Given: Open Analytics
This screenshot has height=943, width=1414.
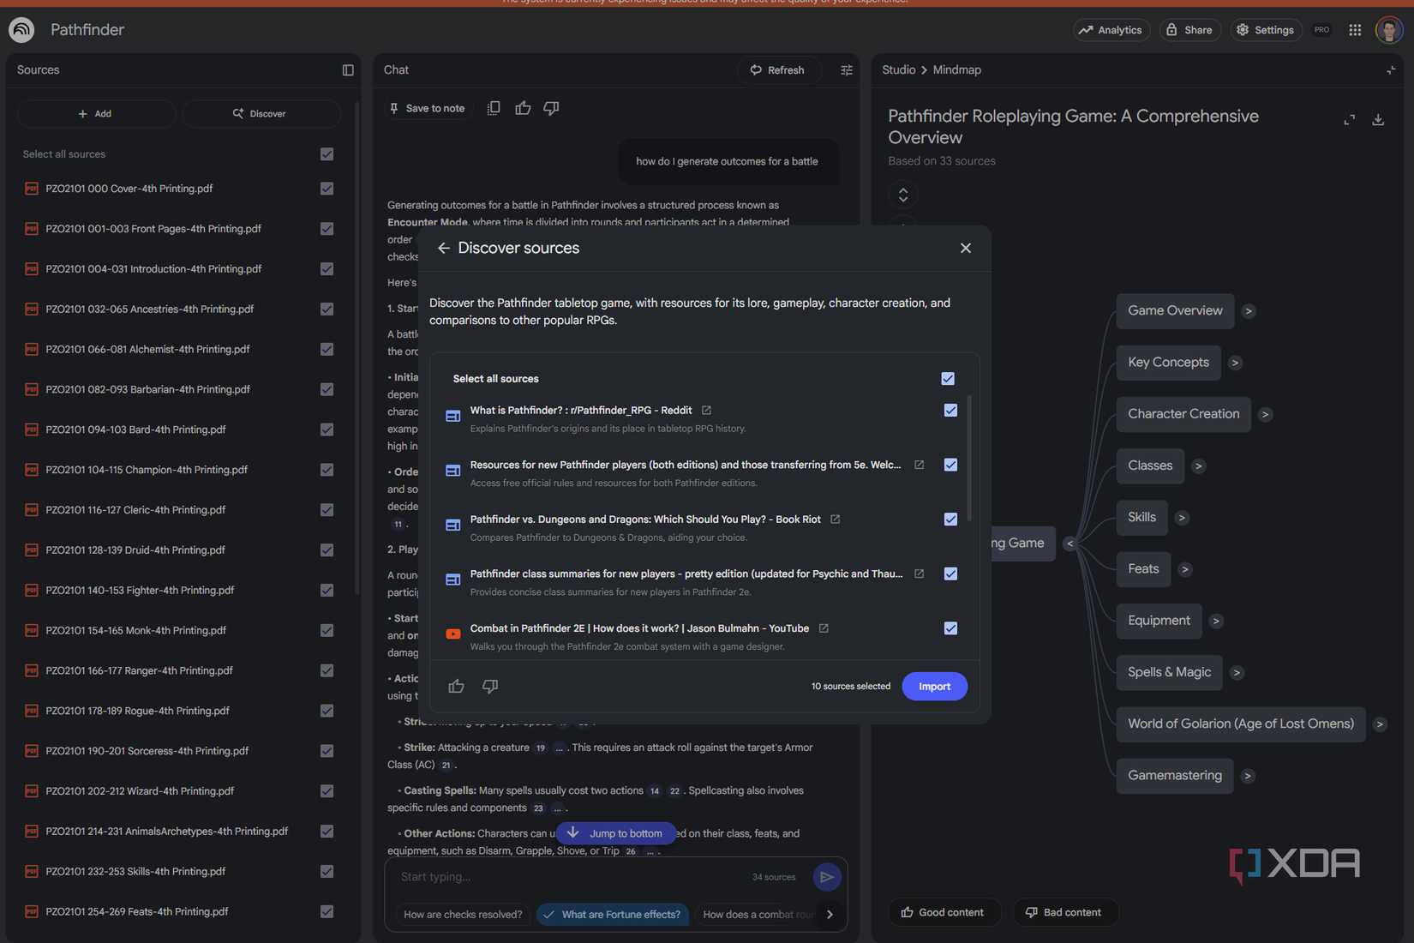Looking at the screenshot, I should [1111, 30].
